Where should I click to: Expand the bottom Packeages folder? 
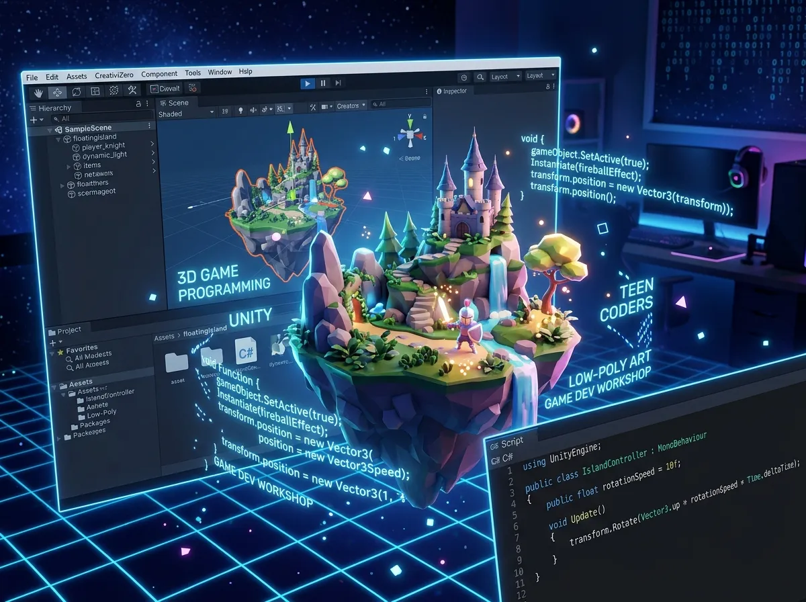60,439
